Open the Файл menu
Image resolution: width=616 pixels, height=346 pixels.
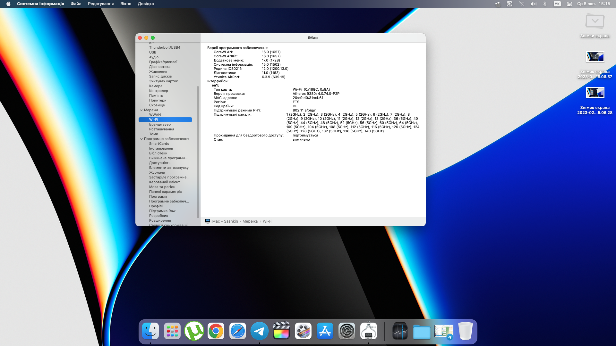[x=76, y=4]
